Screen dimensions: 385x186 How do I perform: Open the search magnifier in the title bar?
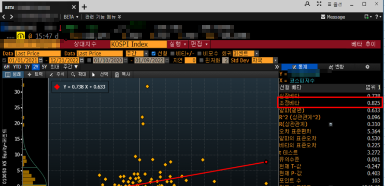[x=307, y=4]
